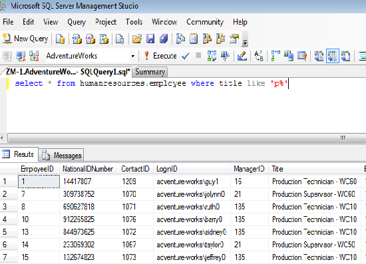
Task: Switch output to Results to Grid
Action: (x=333, y=56)
